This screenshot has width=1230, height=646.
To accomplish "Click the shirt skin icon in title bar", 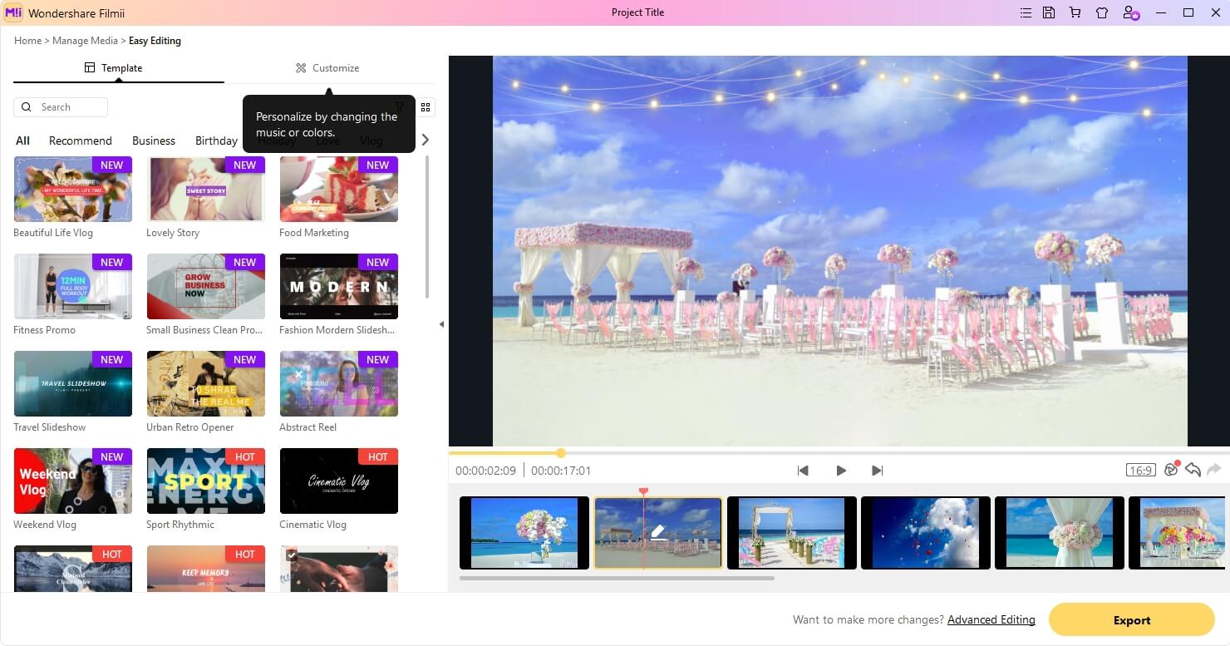I will (x=1102, y=12).
